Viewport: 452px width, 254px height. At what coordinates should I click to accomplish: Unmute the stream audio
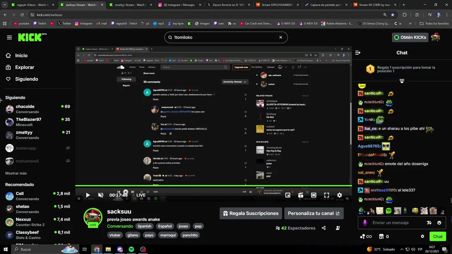coord(101,195)
